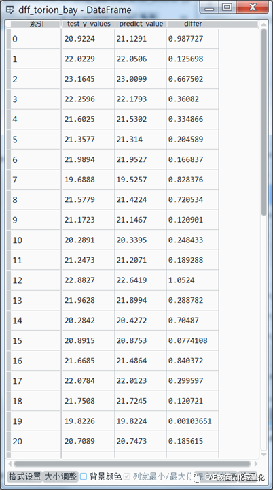The height and width of the screenshot is (490, 273).
Task: Click the differ column header
Action: pyautogui.click(x=192, y=24)
